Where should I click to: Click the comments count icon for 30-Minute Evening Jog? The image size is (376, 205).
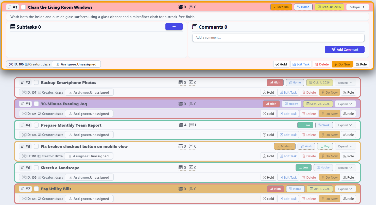191,104
